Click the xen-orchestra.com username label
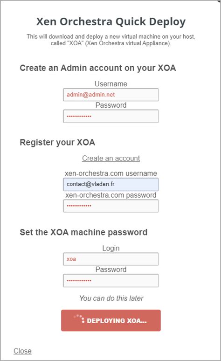The image size is (221, 361). [111, 174]
